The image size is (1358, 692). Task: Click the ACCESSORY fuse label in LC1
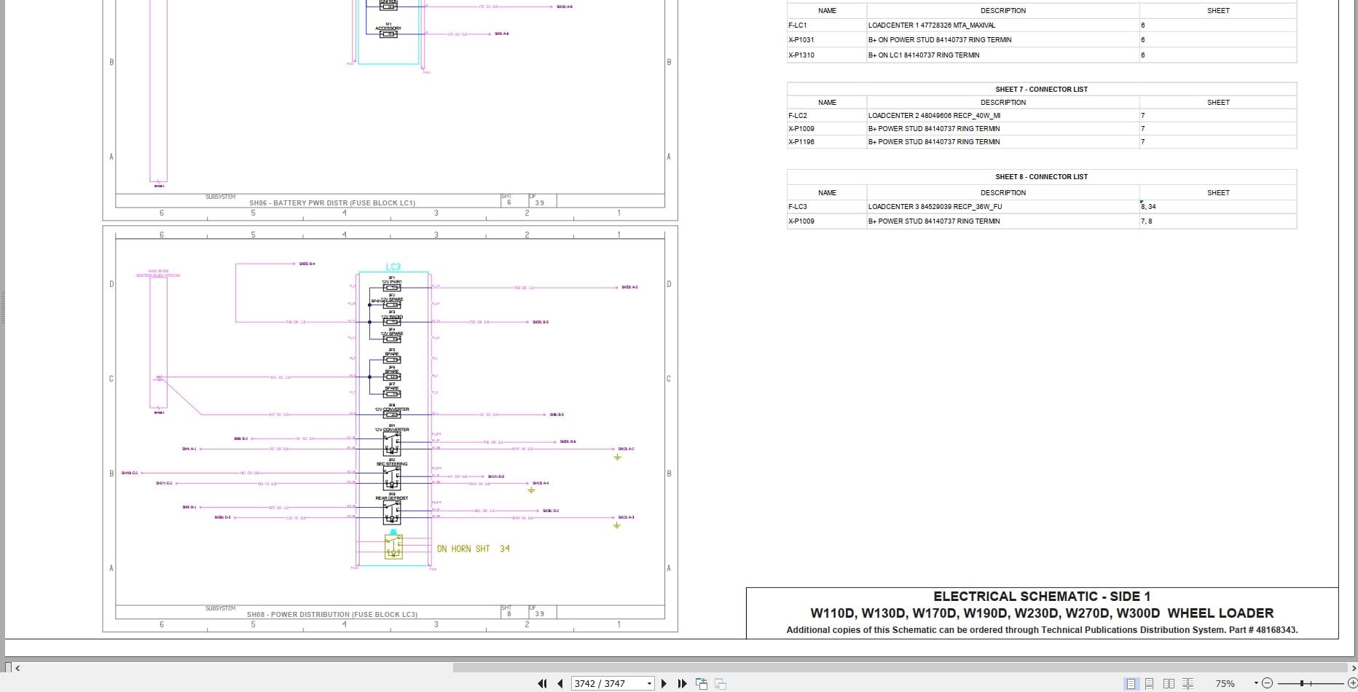(x=388, y=28)
